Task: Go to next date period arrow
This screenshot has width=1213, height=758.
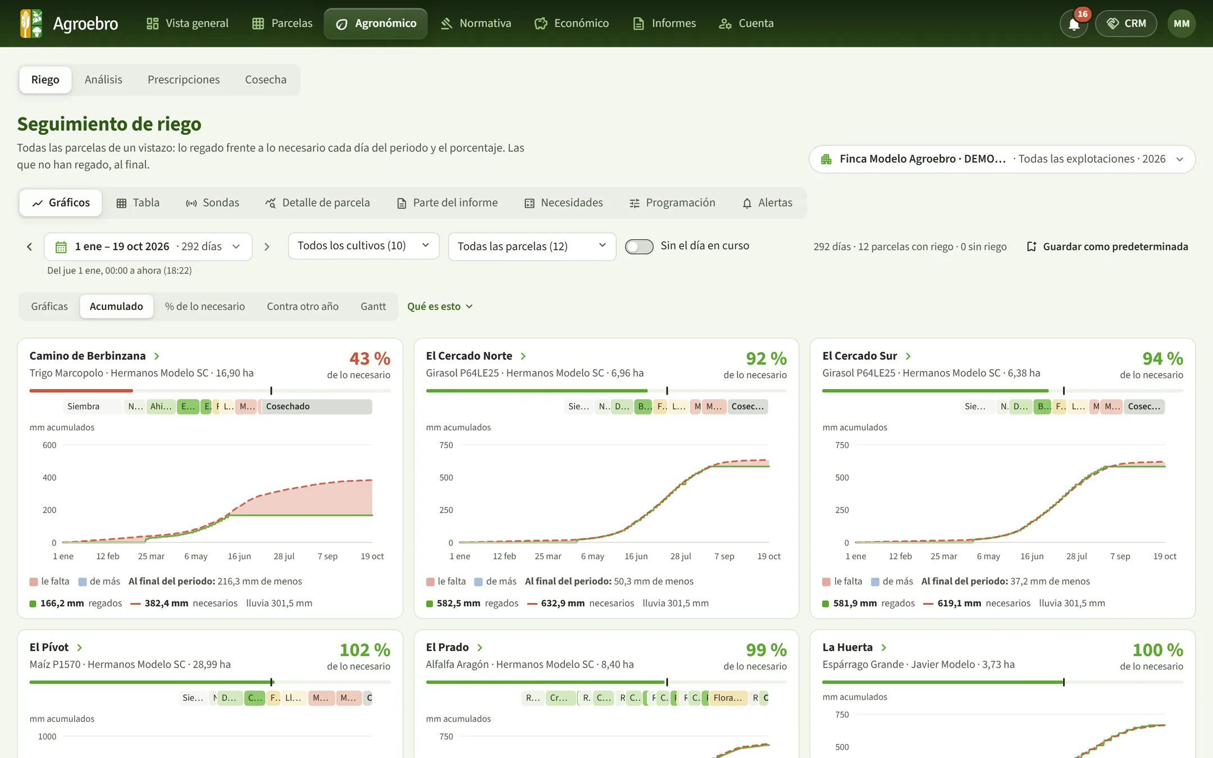Action: click(267, 246)
